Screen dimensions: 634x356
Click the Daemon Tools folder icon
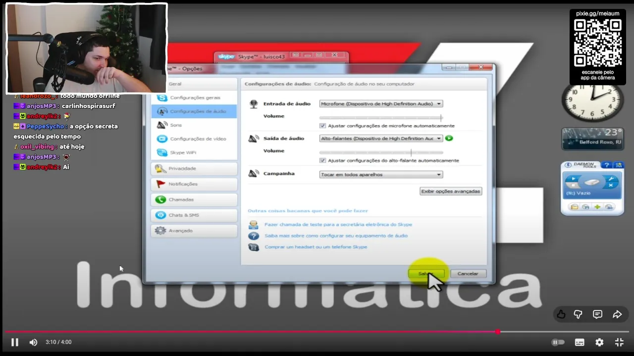[575, 207]
